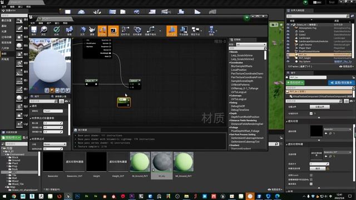Open the green Add/Import dropdown in content browser
This screenshot has height=200, width=356.
11,138
